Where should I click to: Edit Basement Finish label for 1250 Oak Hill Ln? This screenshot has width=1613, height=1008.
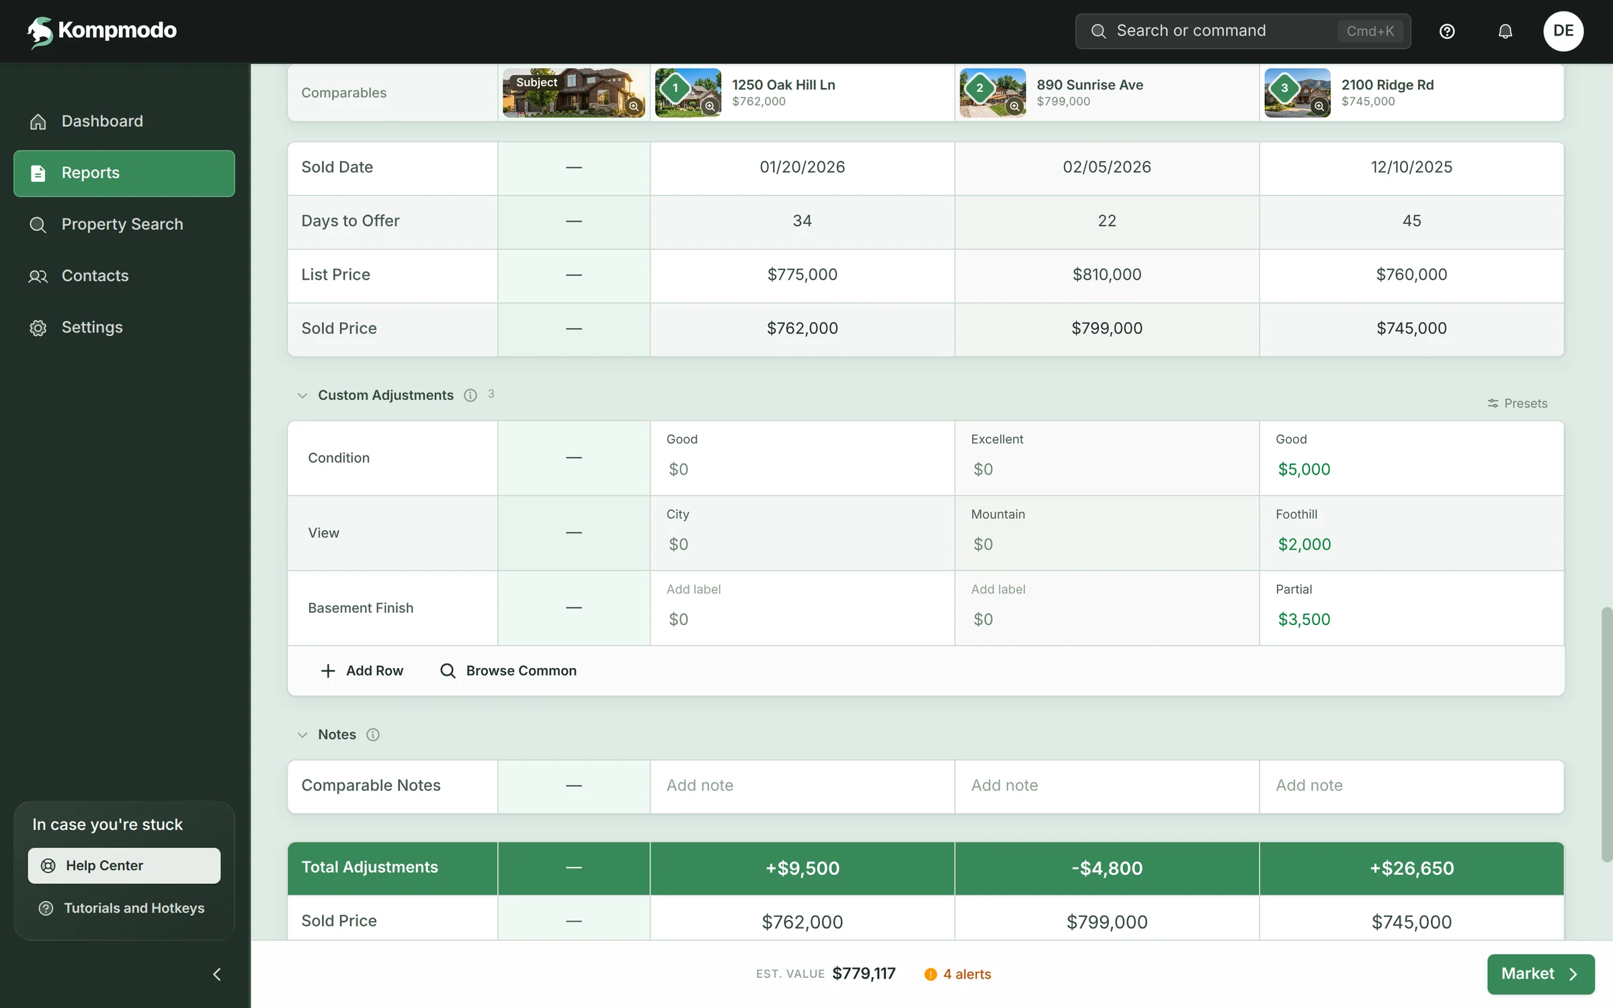[x=694, y=589]
